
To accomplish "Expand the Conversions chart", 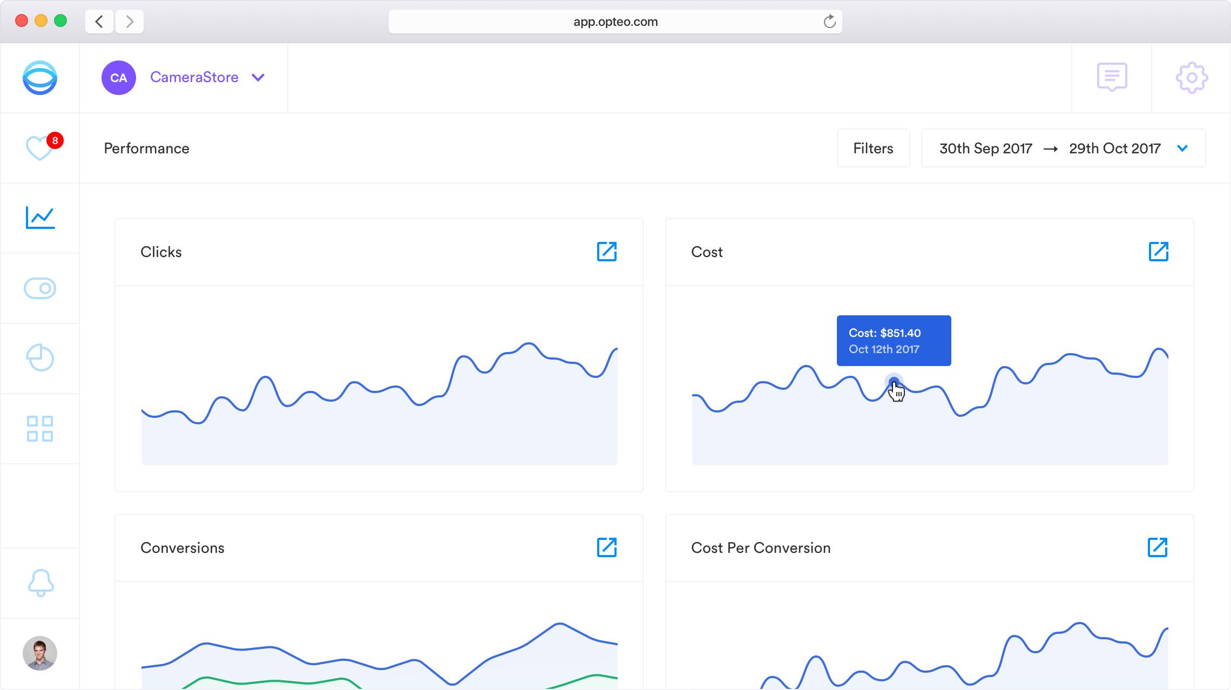I will click(x=607, y=547).
